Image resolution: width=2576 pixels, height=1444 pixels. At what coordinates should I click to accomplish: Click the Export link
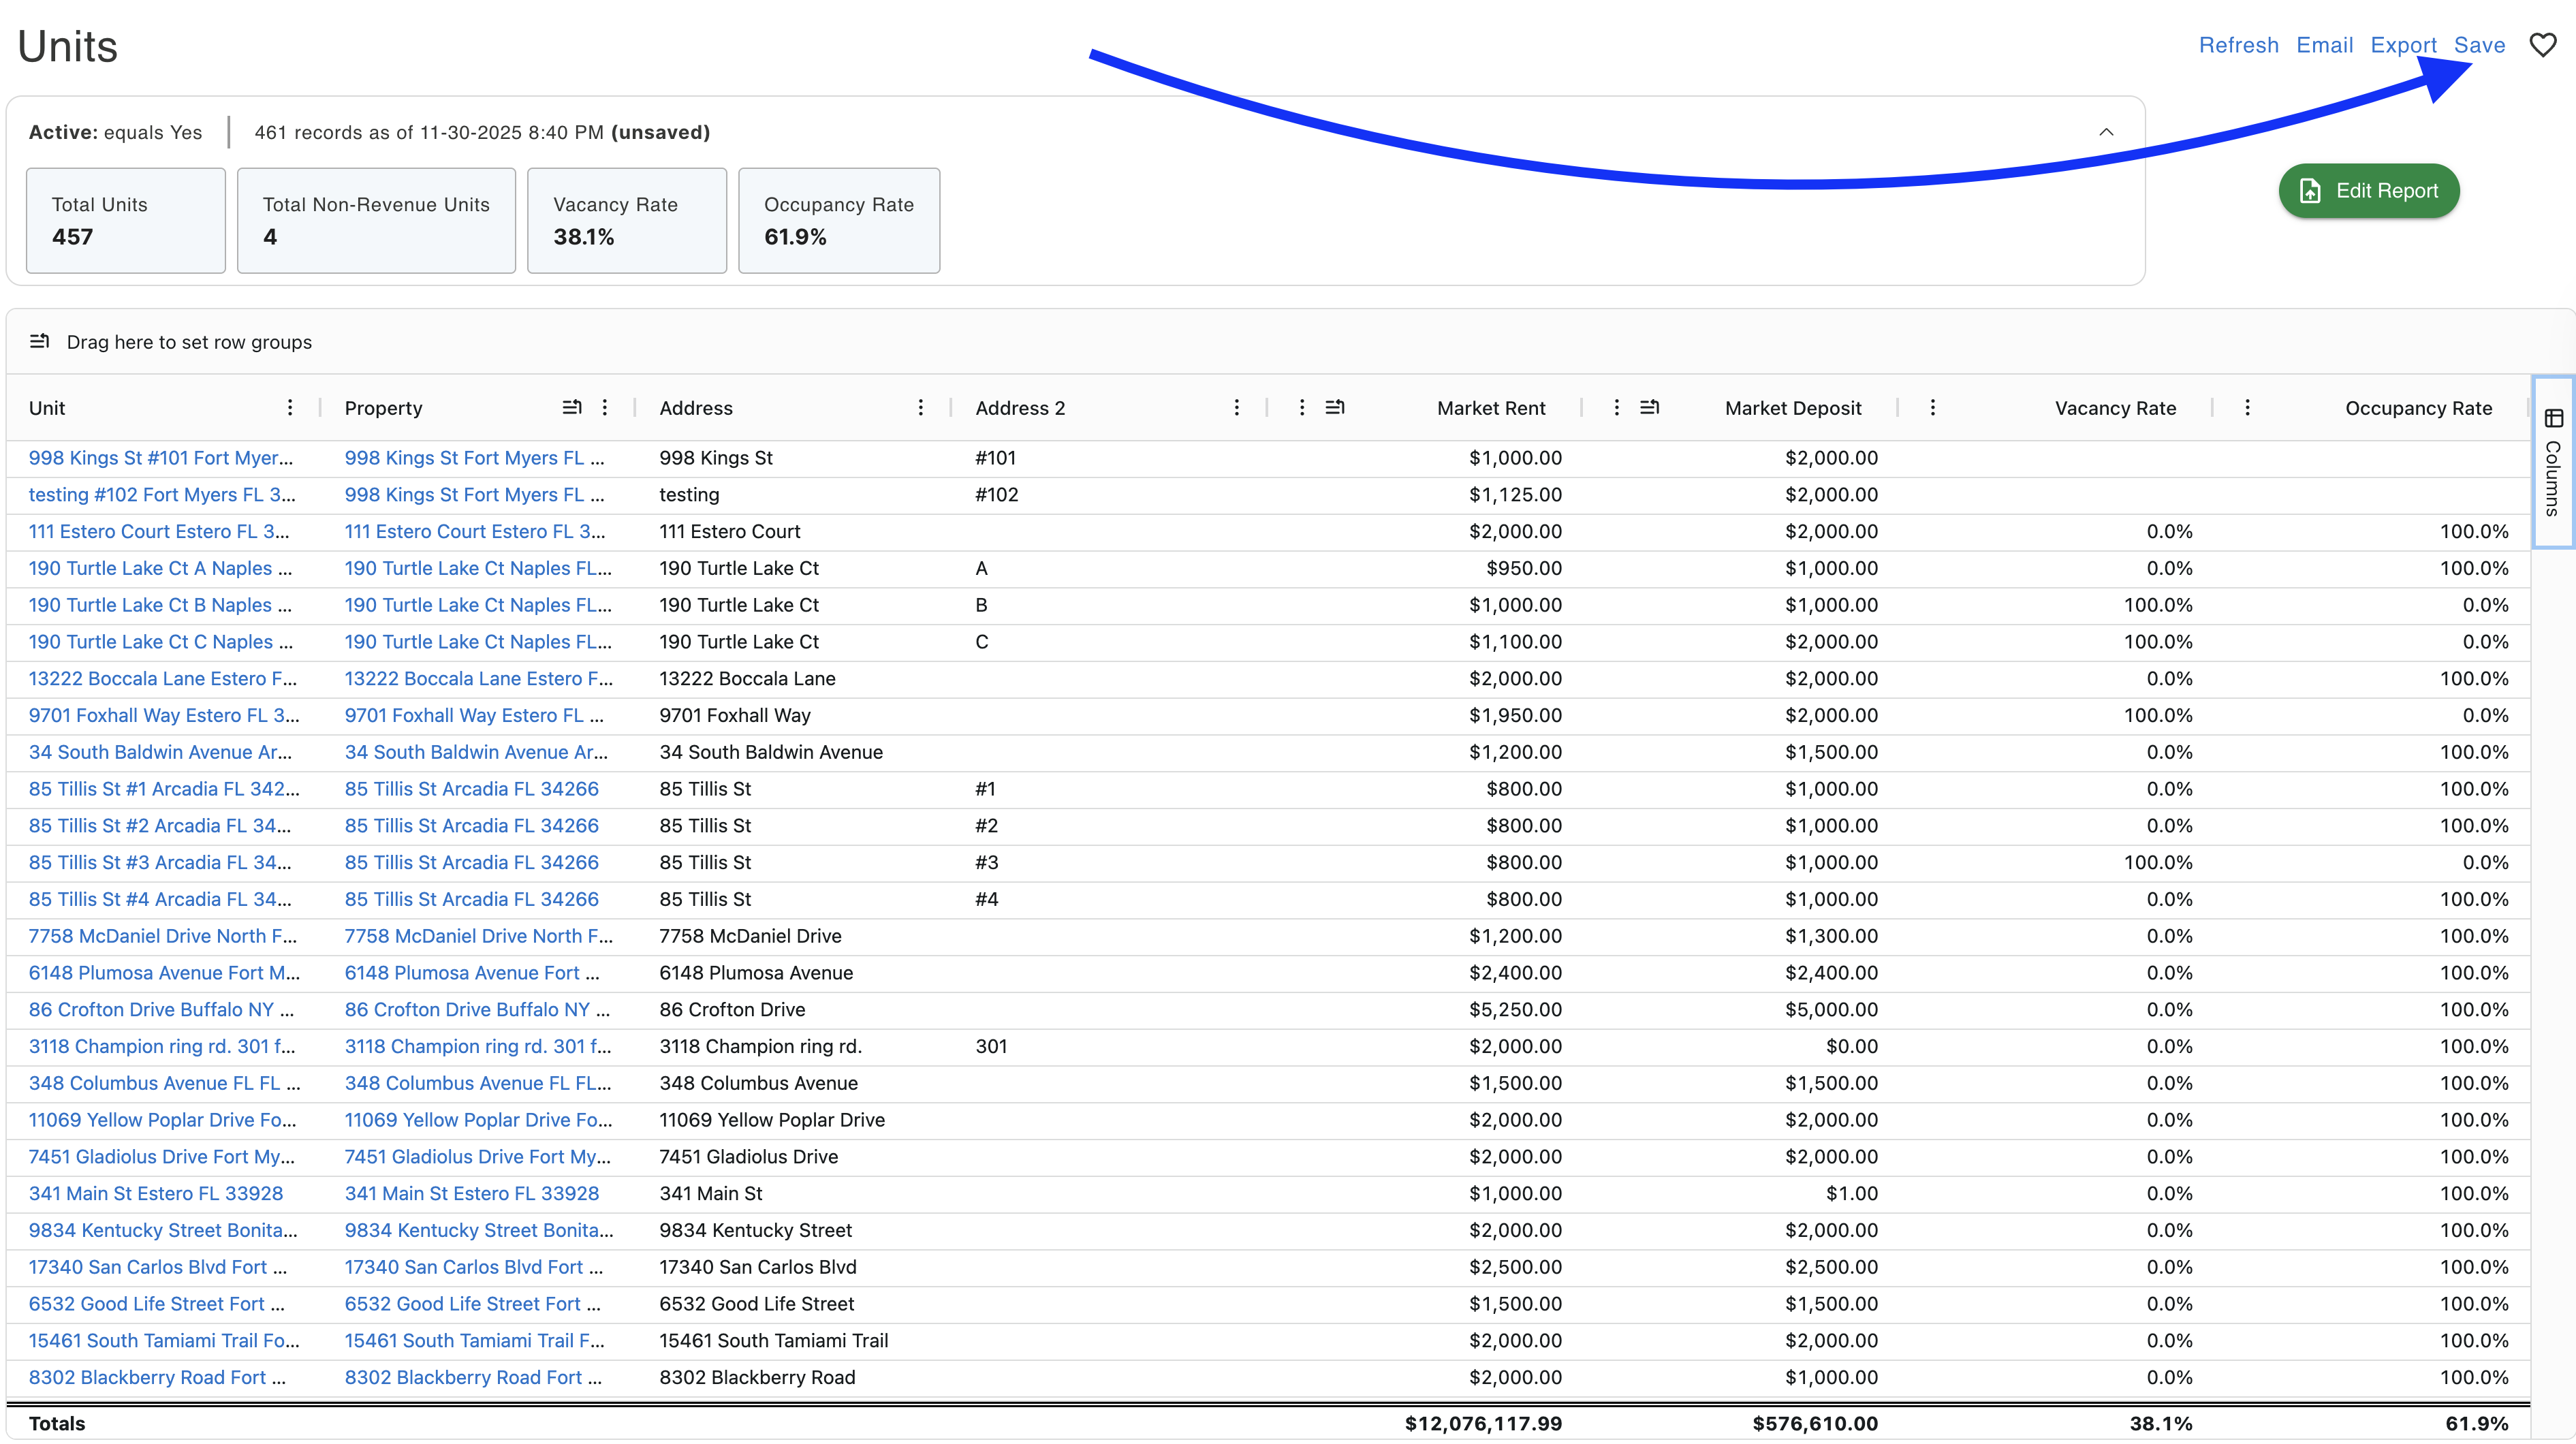tap(2403, 45)
